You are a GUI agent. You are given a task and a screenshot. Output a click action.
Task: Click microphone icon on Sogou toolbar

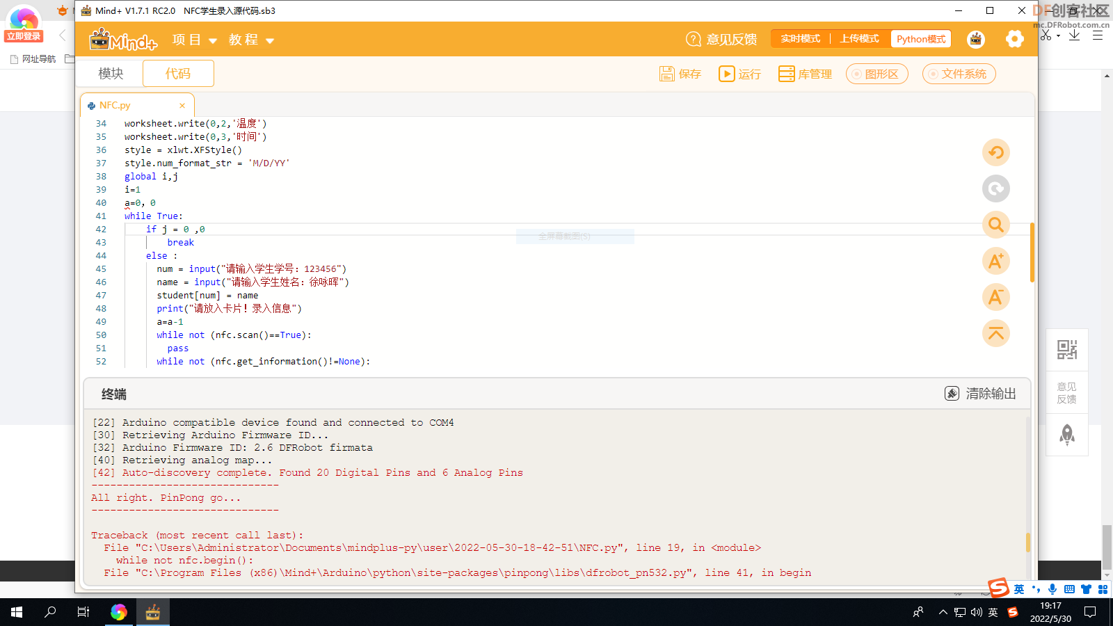pos(1052,589)
